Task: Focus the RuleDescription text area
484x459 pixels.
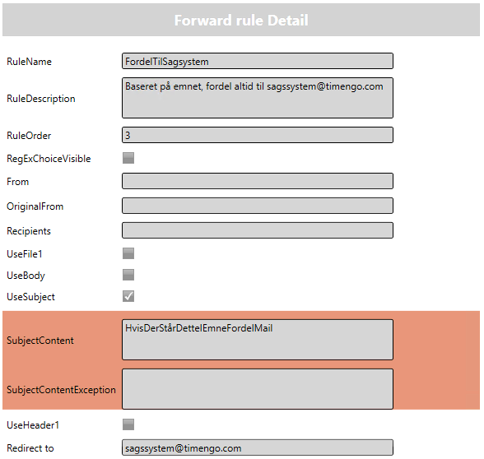Action: tap(258, 98)
